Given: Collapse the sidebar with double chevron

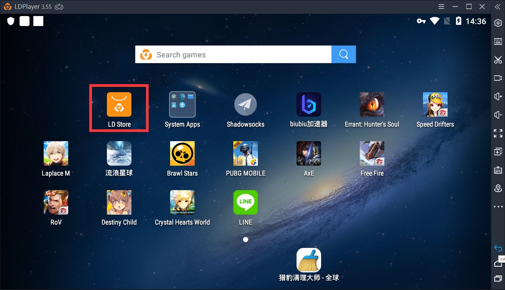Looking at the screenshot, I should [x=497, y=7].
